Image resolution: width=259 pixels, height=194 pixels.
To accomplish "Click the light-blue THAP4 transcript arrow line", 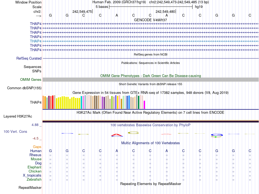I will point(150,41).
